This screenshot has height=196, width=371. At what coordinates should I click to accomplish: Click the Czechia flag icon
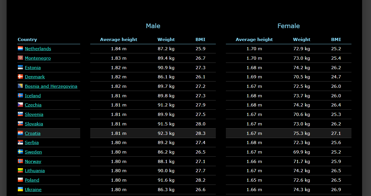point(20,105)
